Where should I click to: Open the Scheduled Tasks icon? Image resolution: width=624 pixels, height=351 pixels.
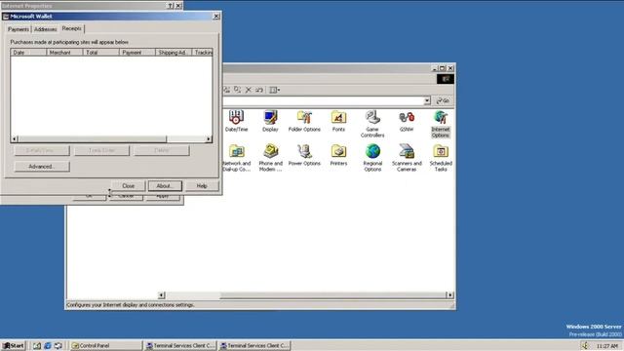[441, 158]
